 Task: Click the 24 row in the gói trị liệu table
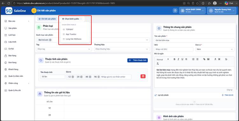pyautogui.click(x=49, y=115)
